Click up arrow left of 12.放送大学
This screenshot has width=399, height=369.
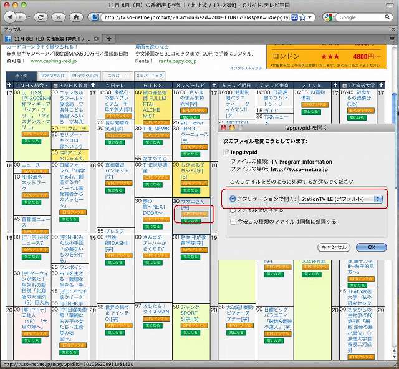(x=335, y=85)
